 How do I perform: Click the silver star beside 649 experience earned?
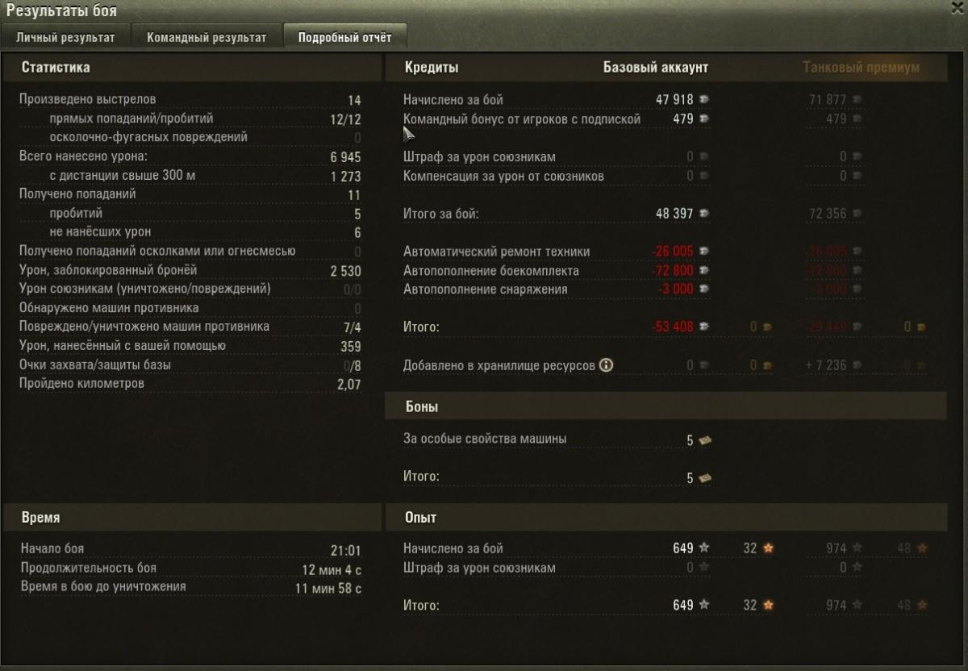click(x=704, y=548)
